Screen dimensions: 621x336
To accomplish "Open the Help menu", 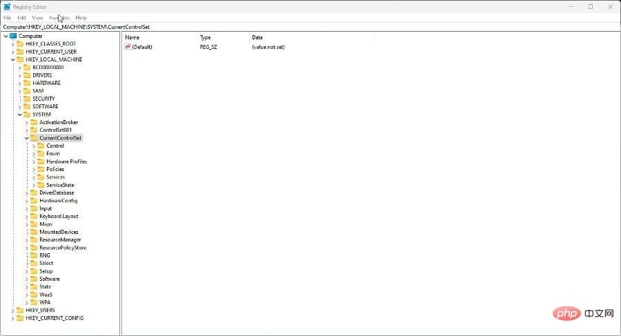I will click(81, 18).
